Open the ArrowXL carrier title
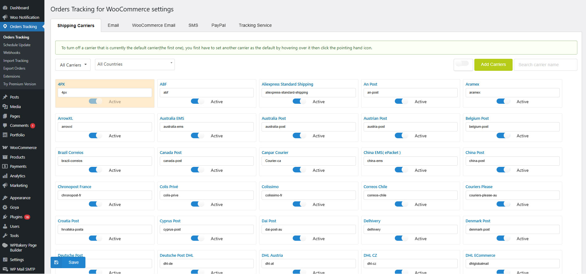This screenshot has width=586, height=274. pos(65,118)
